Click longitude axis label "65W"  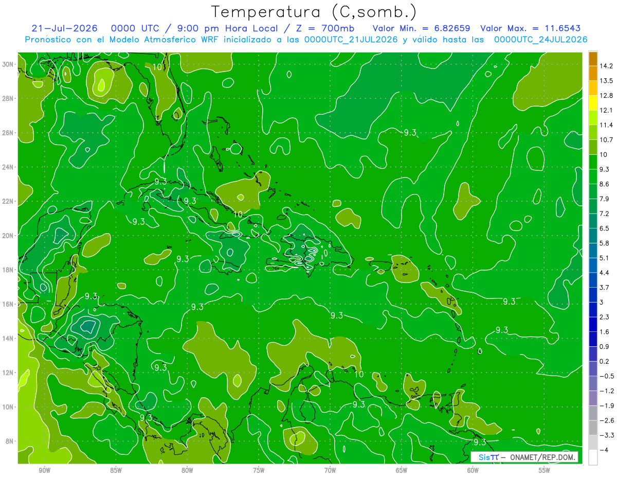pyautogui.click(x=402, y=470)
